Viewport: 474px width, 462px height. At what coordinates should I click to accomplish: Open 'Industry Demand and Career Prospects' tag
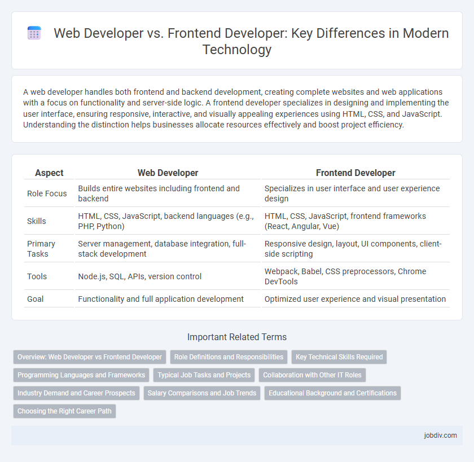click(x=76, y=393)
